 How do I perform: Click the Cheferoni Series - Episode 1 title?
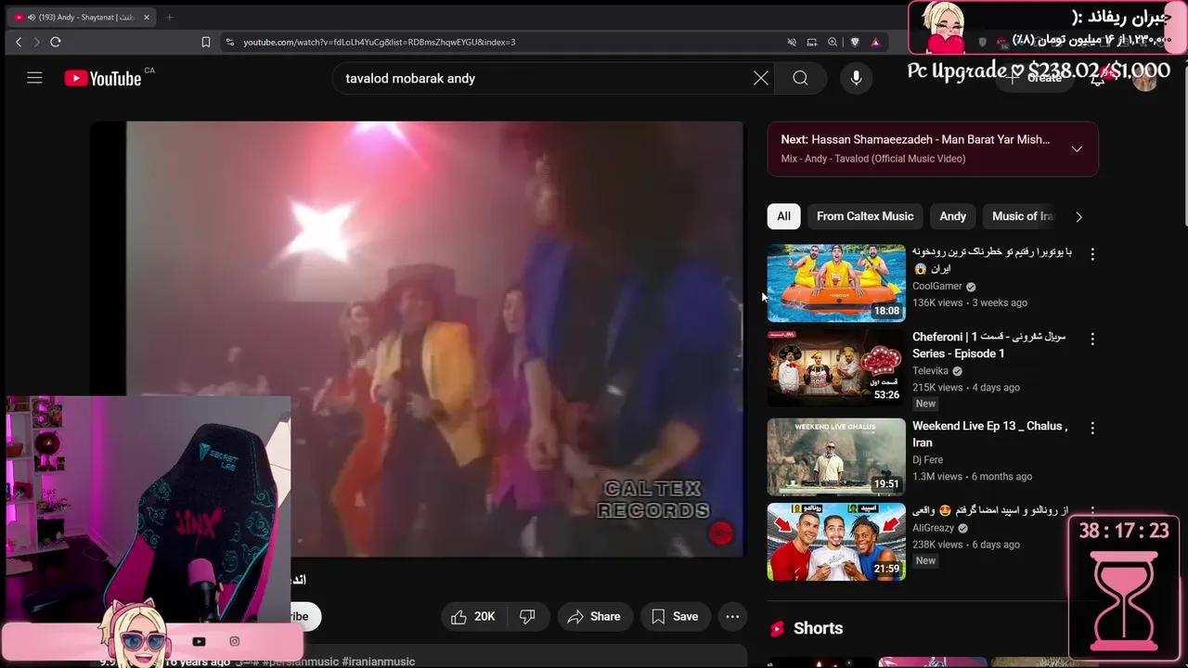pyautogui.click(x=989, y=345)
